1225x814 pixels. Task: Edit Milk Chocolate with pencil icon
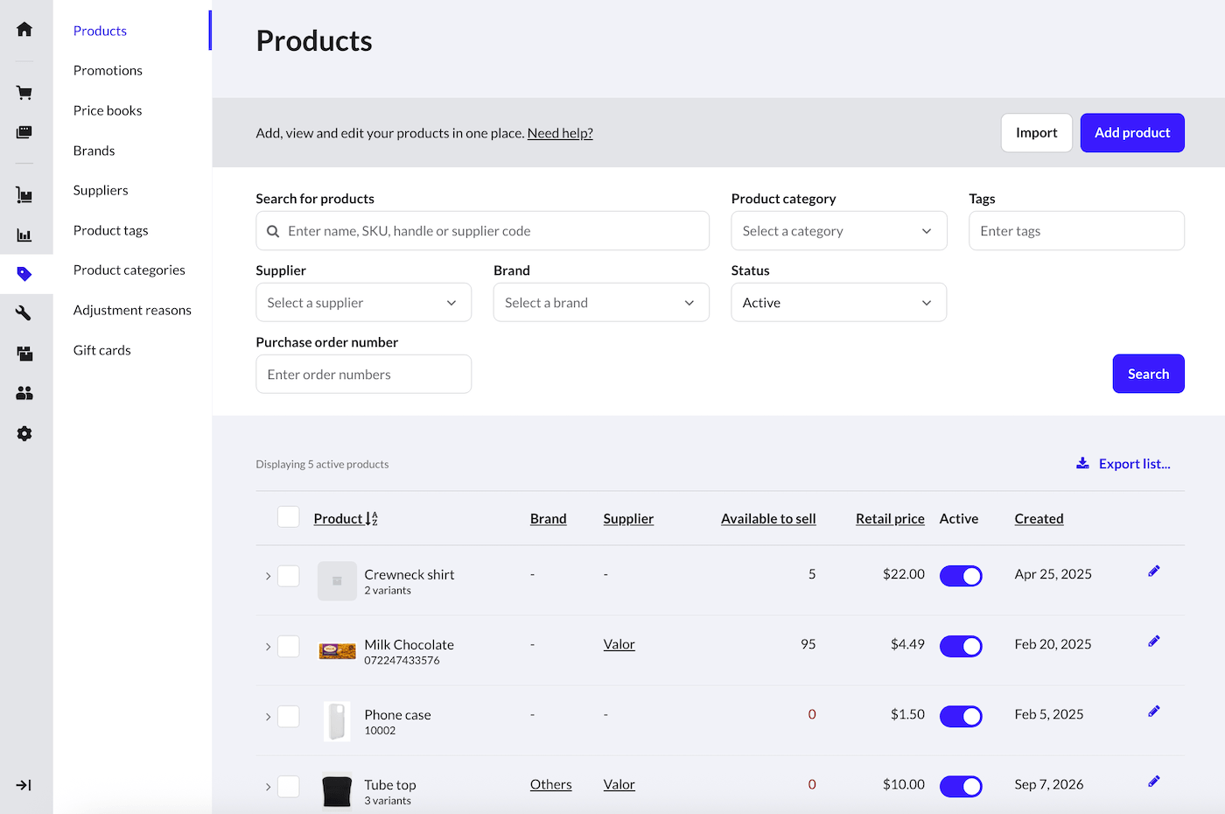(x=1154, y=642)
